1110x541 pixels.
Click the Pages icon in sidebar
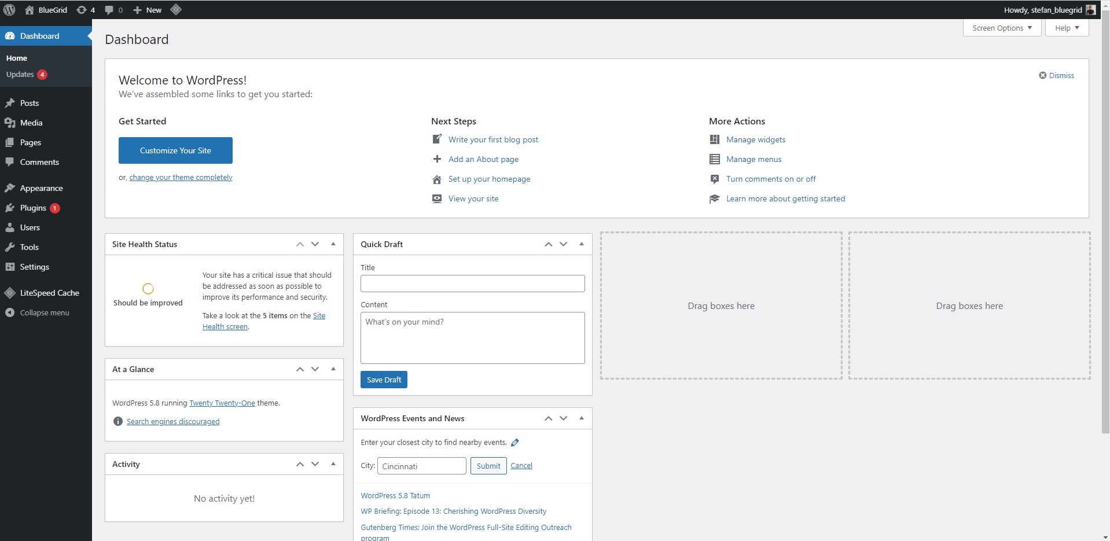[10, 142]
